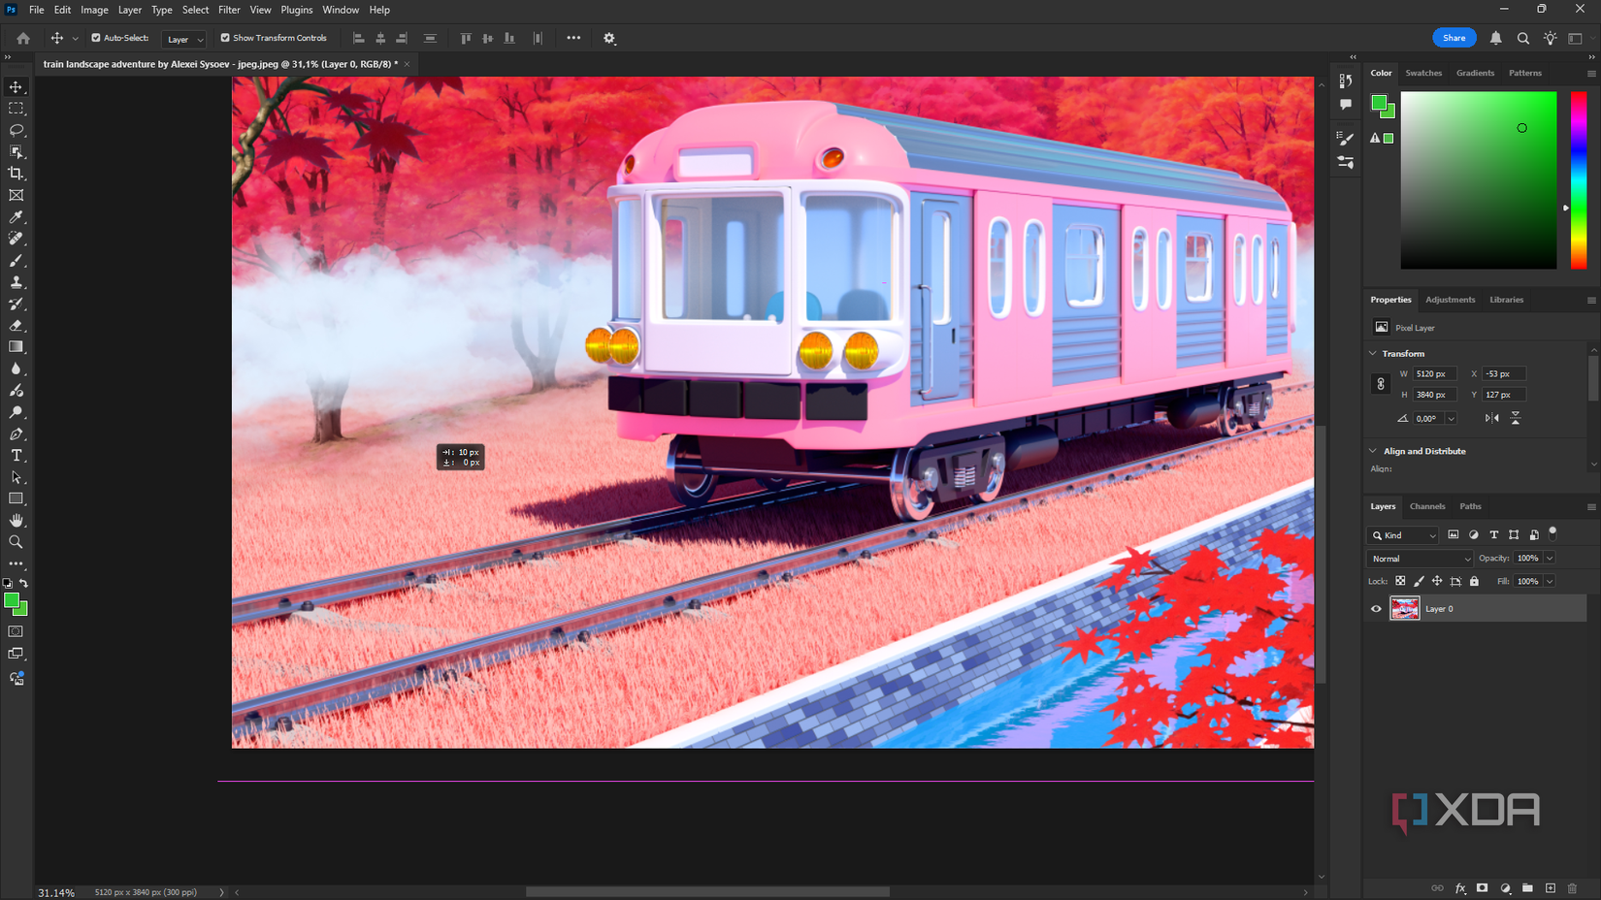
Task: Select the Brush tool
Action: (16, 260)
